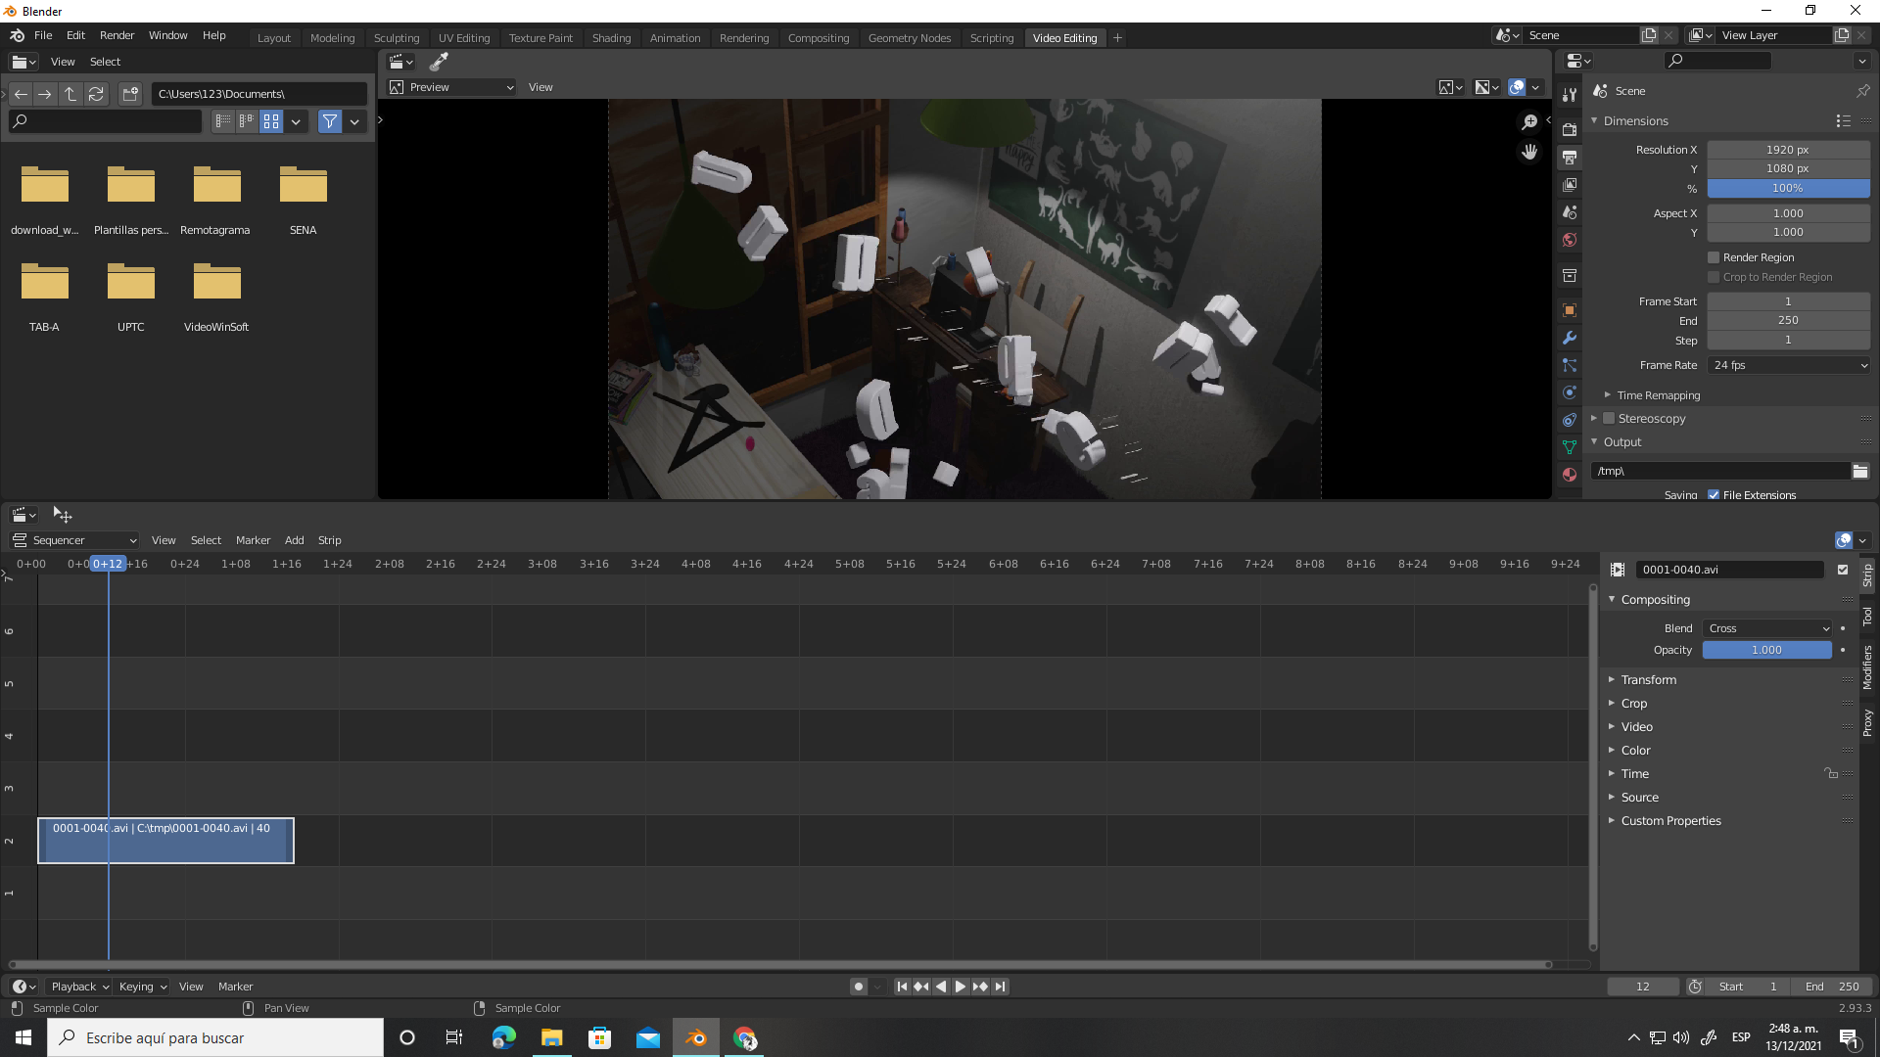The image size is (1880, 1057).
Task: Click the zoom magnifier icon in preview
Action: 1529,122
